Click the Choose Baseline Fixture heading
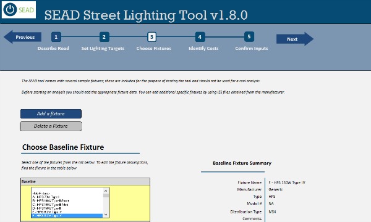This screenshot has width=371, height=222. coord(63,147)
